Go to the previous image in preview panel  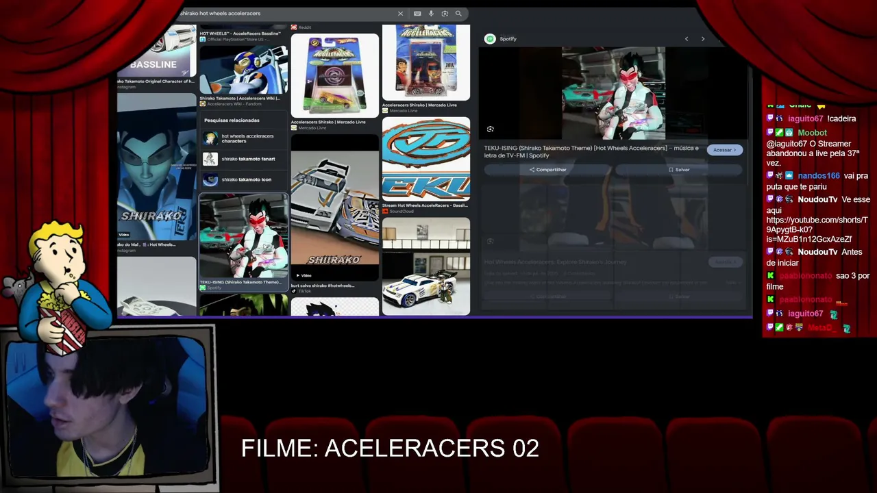687,39
